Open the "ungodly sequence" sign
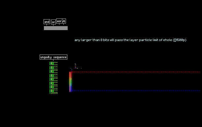Viewport: 202px width, 127px height. pos(53,57)
